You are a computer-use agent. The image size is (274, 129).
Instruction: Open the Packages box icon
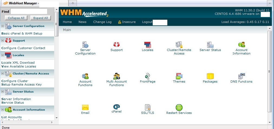(210, 76)
